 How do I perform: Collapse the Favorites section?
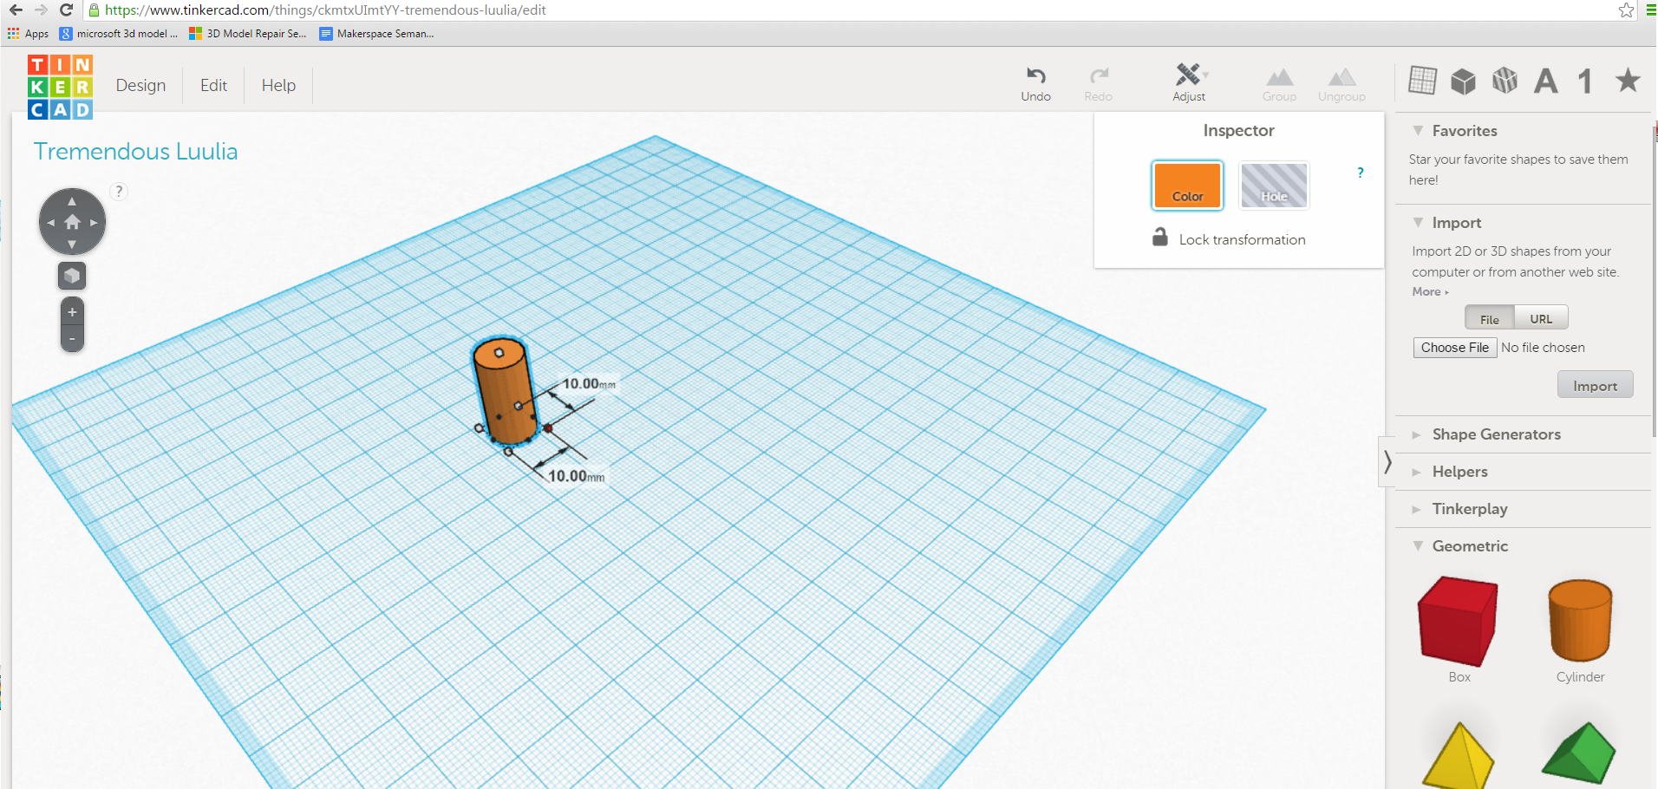[x=1418, y=131]
